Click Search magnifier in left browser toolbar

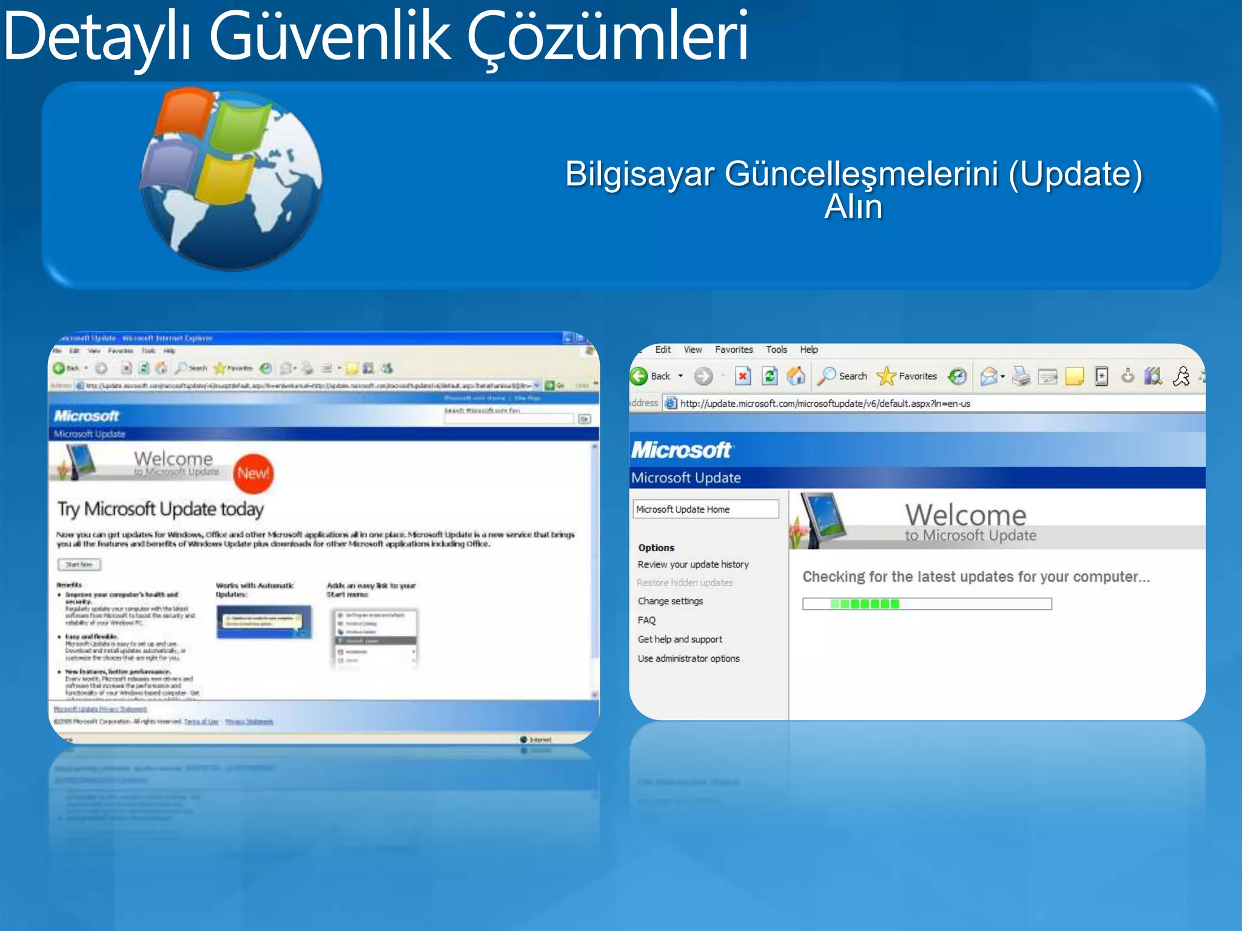181,368
